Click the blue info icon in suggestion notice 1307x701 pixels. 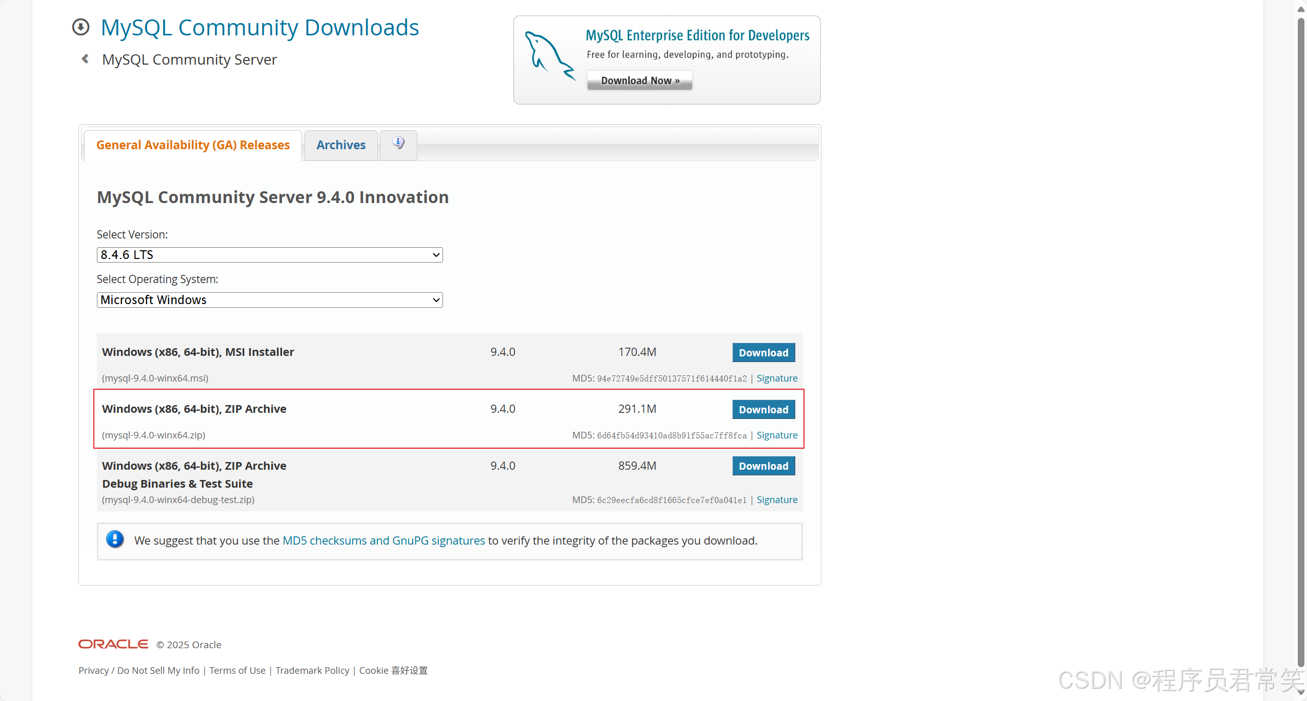115,539
